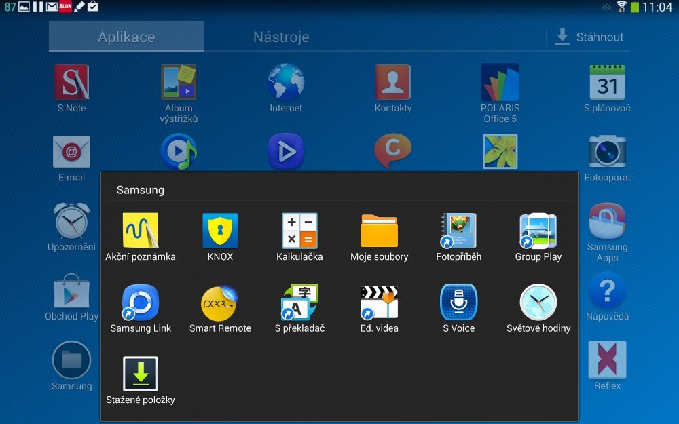Viewport: 679px width, 424px height.
Task: Open the Ed. videa video editor
Action: [x=379, y=302]
